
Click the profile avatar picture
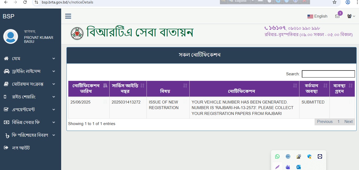[11, 36]
